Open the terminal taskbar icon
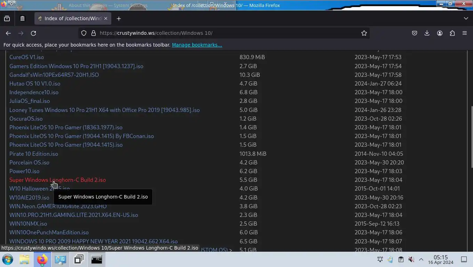The width and height of the screenshot is (473, 267). coord(97,259)
